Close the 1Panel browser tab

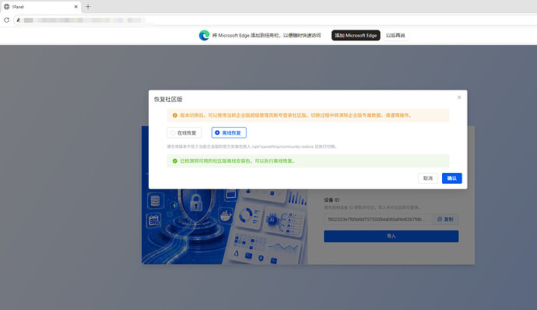[x=76, y=6]
